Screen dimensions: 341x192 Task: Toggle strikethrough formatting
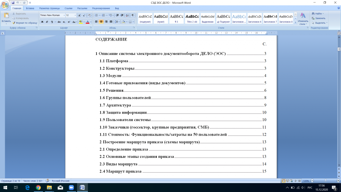pyautogui.click(x=59, y=22)
